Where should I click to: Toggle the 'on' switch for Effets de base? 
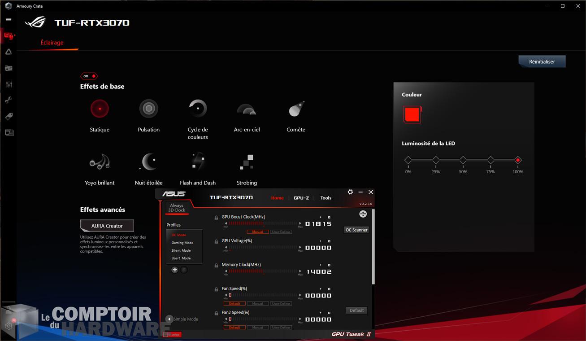[88, 76]
